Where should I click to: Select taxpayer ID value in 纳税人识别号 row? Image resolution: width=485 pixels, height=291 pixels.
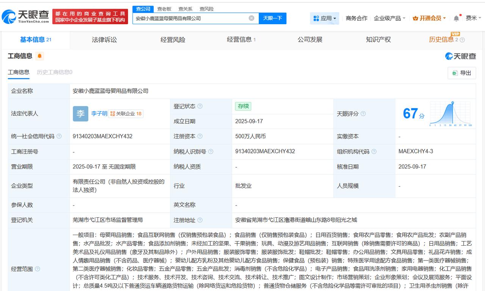pos(265,152)
